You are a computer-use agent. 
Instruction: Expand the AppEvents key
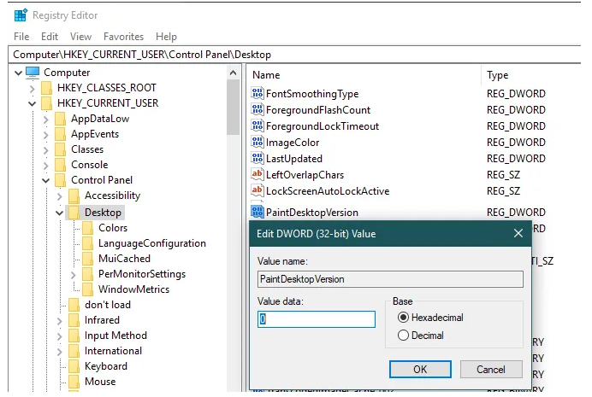[x=45, y=135]
